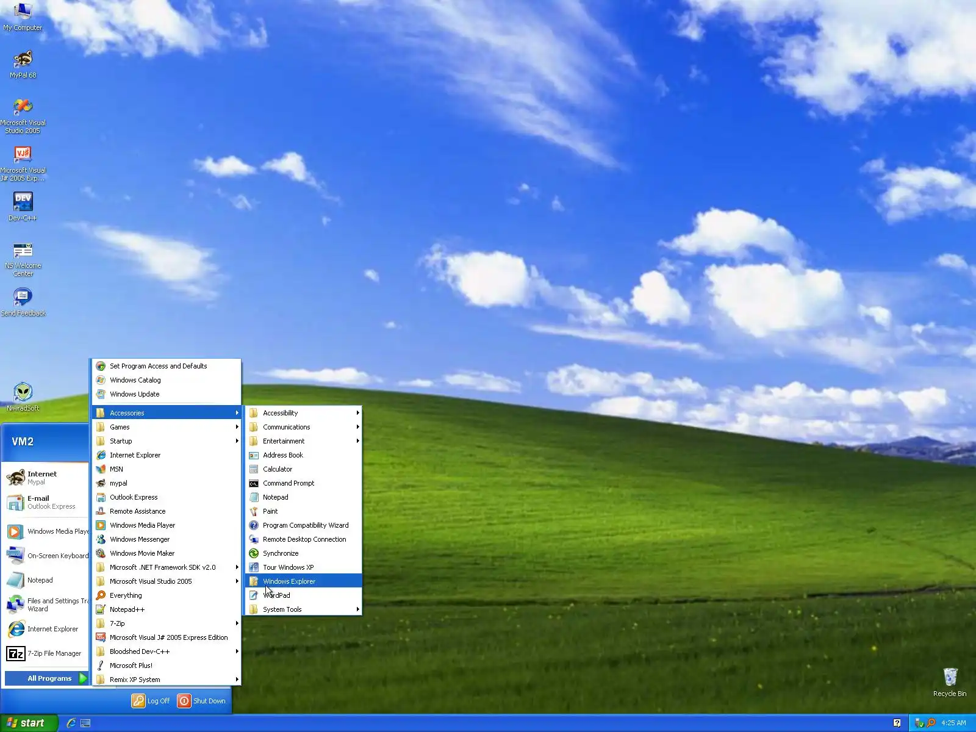Select the highlighted Accessories menu entry

coord(166,413)
